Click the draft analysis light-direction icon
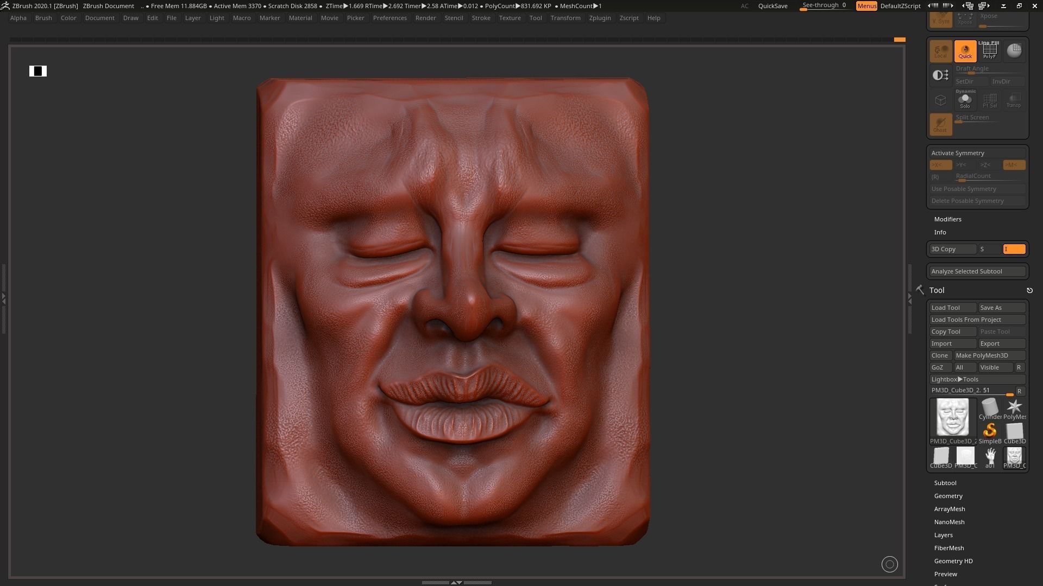This screenshot has width=1043, height=586. (x=940, y=75)
